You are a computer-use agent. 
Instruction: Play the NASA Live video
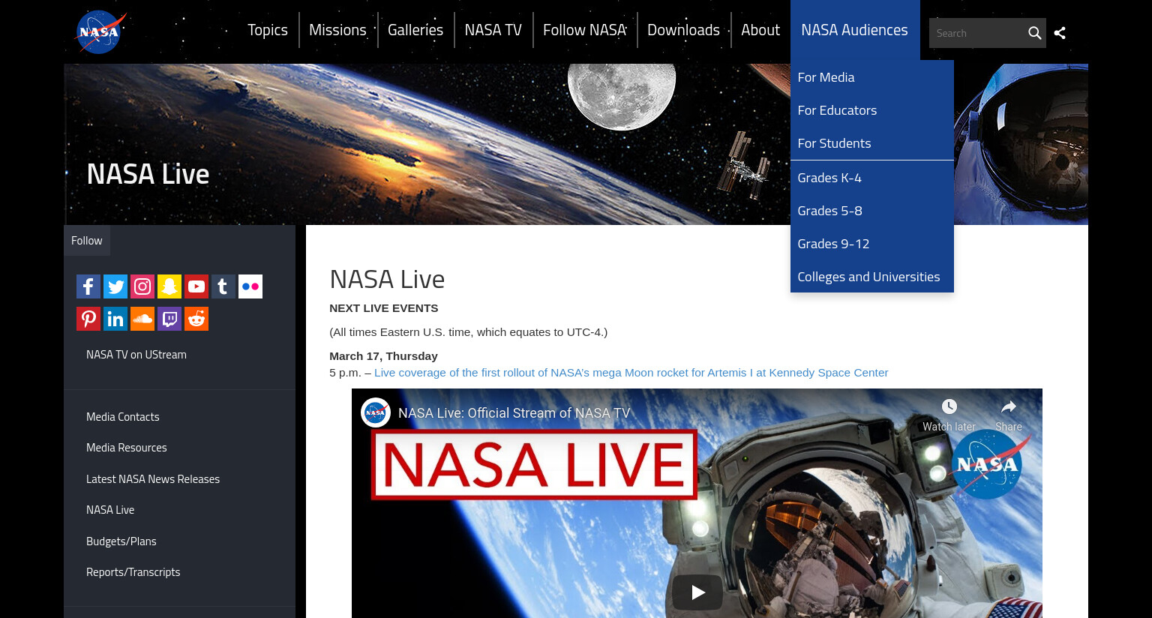pyautogui.click(x=697, y=592)
